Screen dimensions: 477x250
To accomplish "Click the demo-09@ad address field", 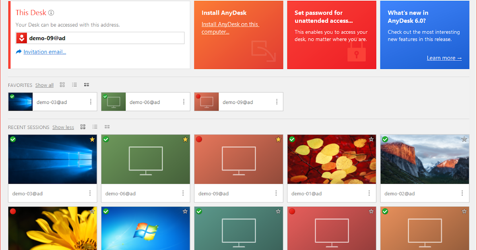I will (x=100, y=38).
